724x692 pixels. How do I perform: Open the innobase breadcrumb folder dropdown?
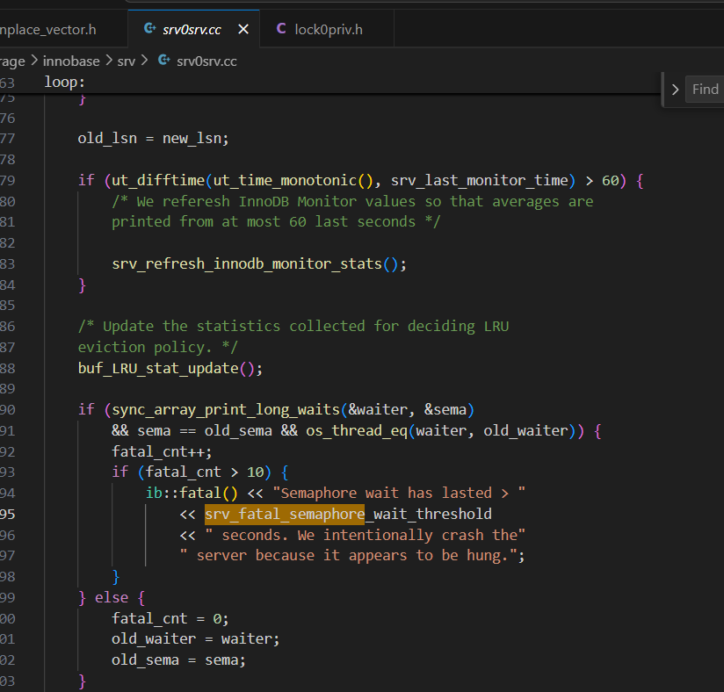[x=73, y=61]
